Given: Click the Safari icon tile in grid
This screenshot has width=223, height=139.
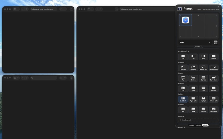Looking at the screenshot, I should tap(185, 20).
